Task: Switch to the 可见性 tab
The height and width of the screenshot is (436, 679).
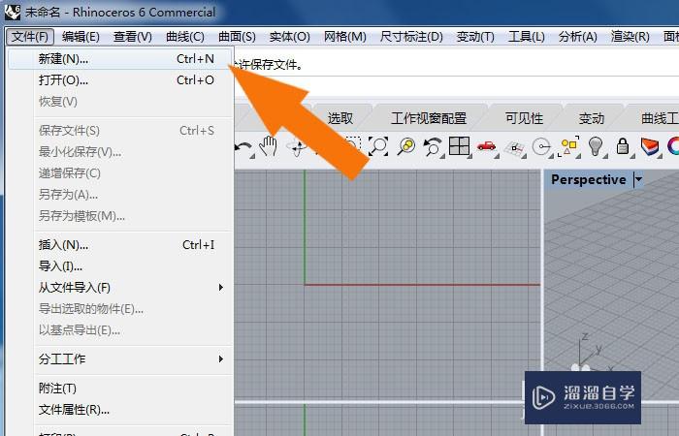Action: (524, 118)
